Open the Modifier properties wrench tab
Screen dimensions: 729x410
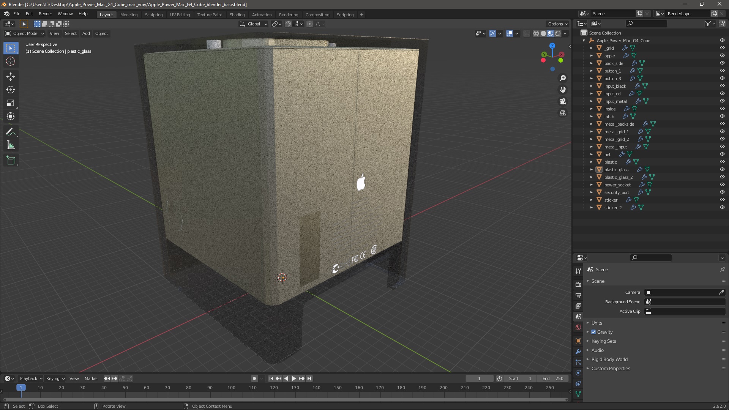tap(578, 352)
